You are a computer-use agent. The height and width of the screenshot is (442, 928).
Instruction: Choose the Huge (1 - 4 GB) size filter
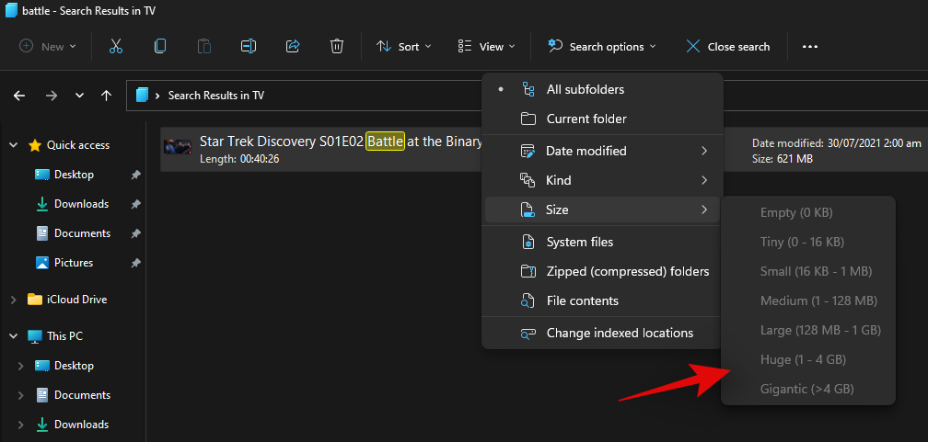click(x=802, y=359)
